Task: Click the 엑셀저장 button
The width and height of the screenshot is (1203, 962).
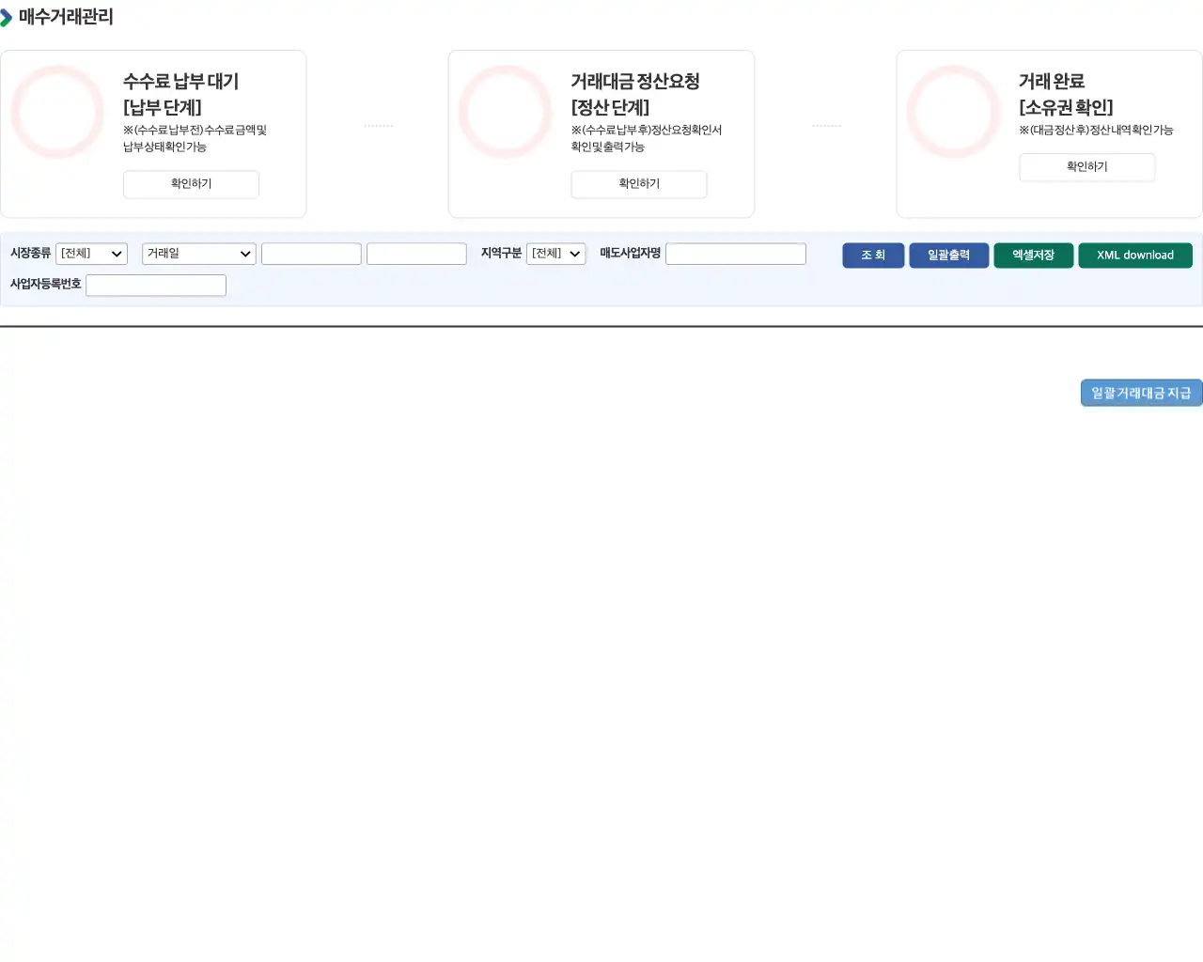Action: [x=1033, y=256]
